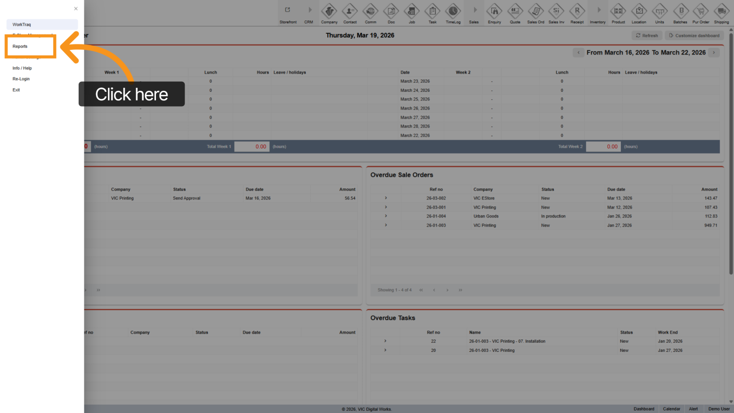This screenshot has height=413, width=734.
Task: Select the Sales Inv icon
Action: pos(556,11)
